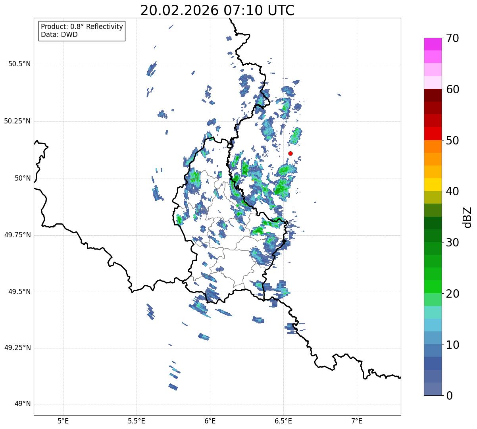
Task: Click the colorbar '10' tick label
Action: point(452,344)
